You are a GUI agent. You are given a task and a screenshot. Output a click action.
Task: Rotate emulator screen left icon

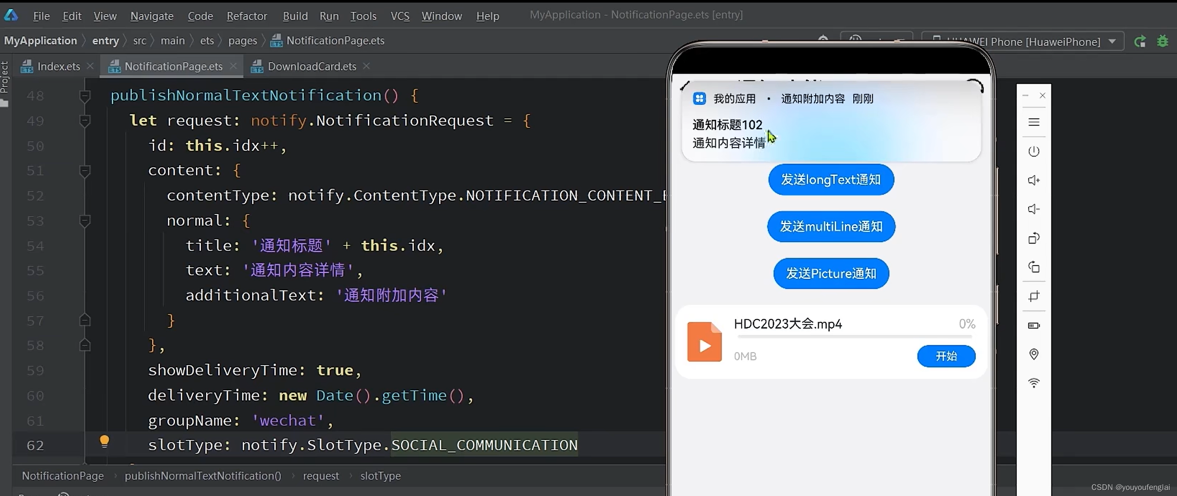[1034, 238]
